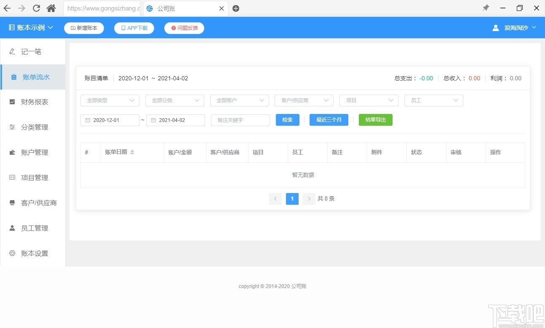Open 财务报表 in the sidebar
Viewport: 545px width, 328px height.
click(x=33, y=102)
